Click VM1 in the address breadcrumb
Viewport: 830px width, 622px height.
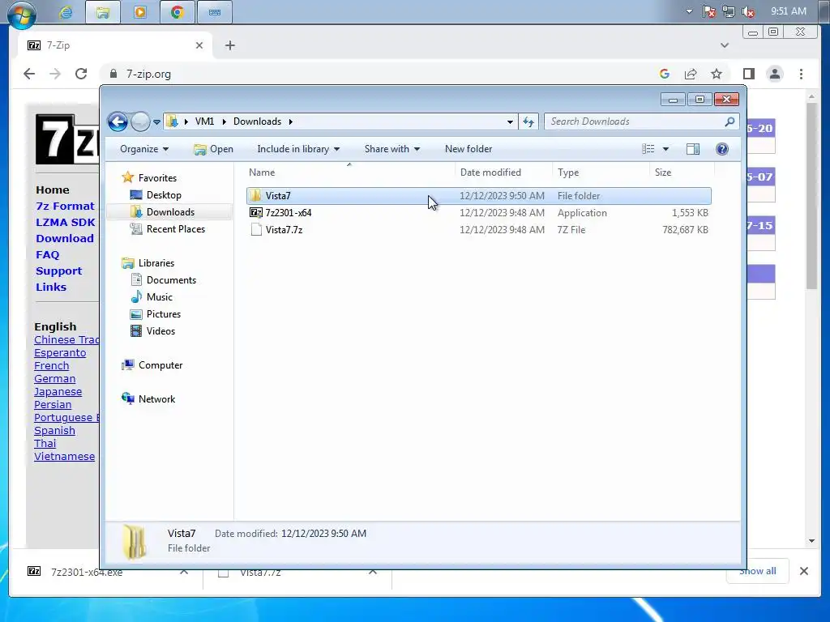(x=204, y=121)
